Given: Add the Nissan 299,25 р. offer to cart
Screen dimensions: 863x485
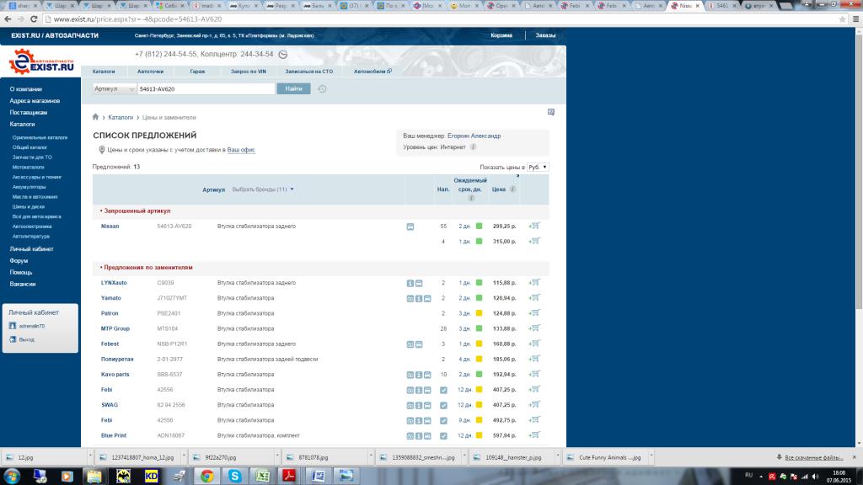Looking at the screenshot, I should coord(533,226).
